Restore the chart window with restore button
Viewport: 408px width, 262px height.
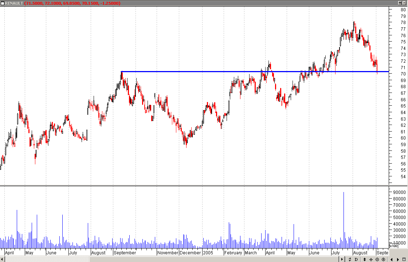[400, 3]
